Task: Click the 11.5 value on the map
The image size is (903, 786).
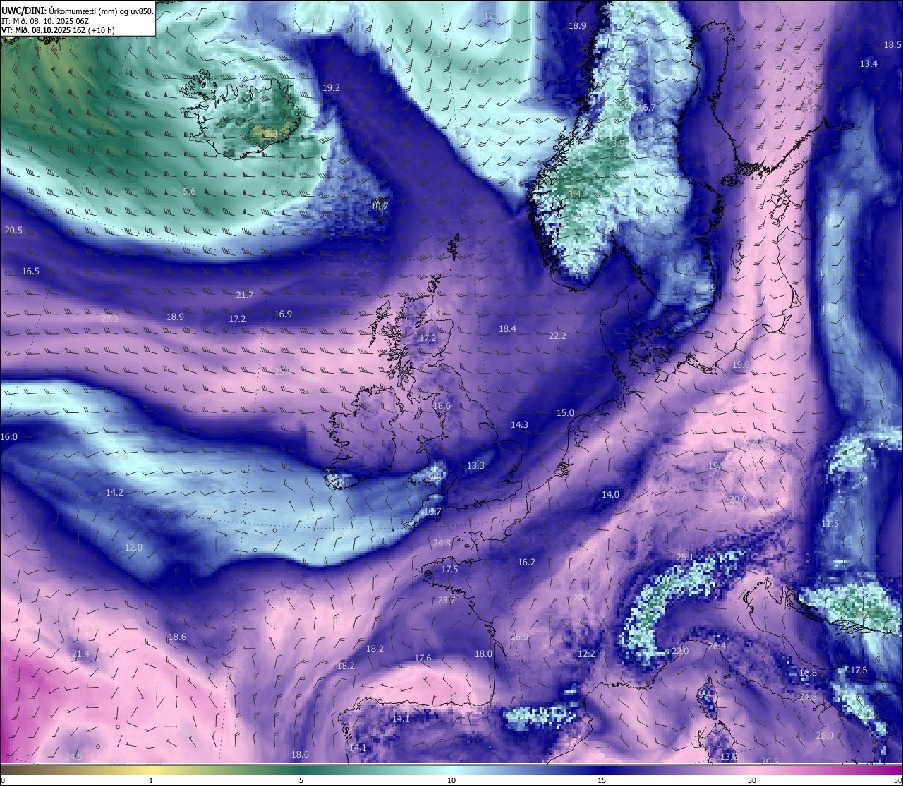Action: click(830, 524)
